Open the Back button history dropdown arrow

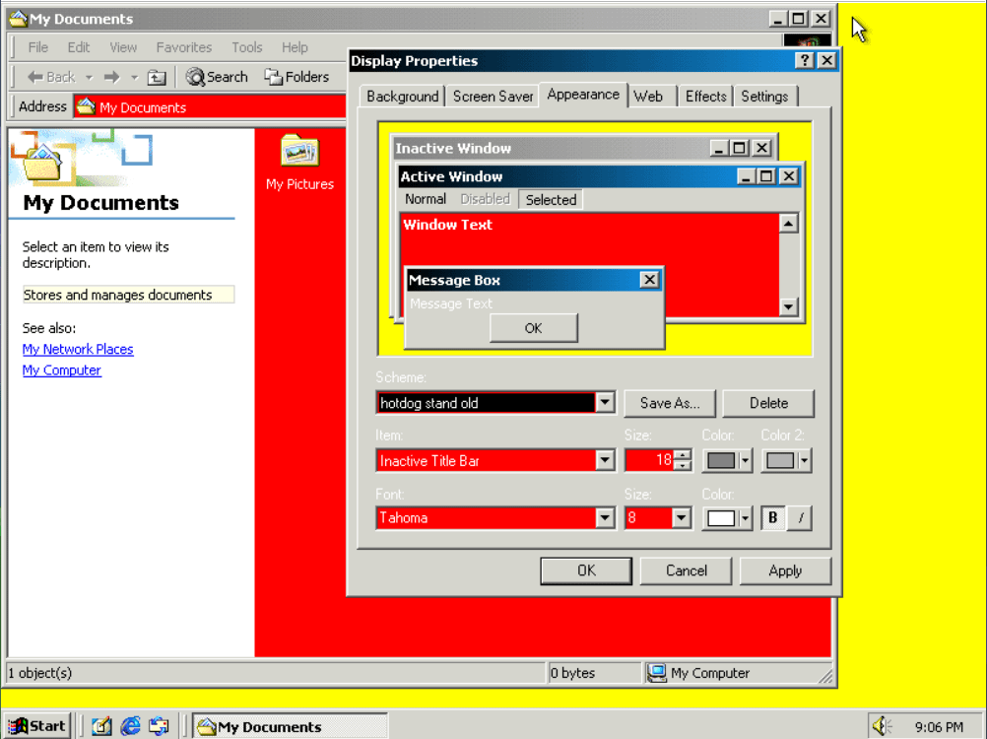click(89, 78)
